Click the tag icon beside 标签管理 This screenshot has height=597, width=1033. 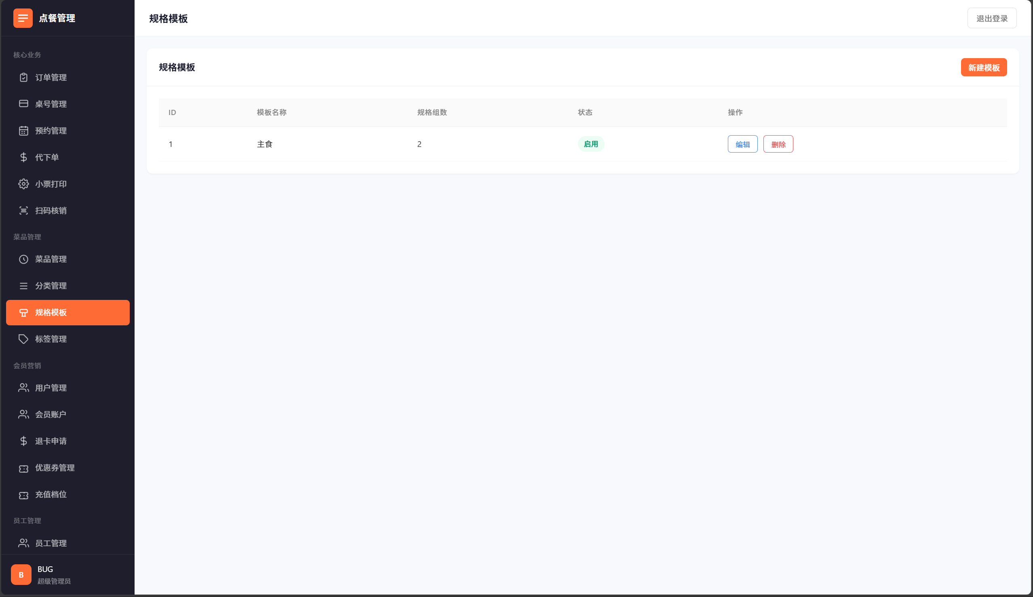pyautogui.click(x=23, y=339)
